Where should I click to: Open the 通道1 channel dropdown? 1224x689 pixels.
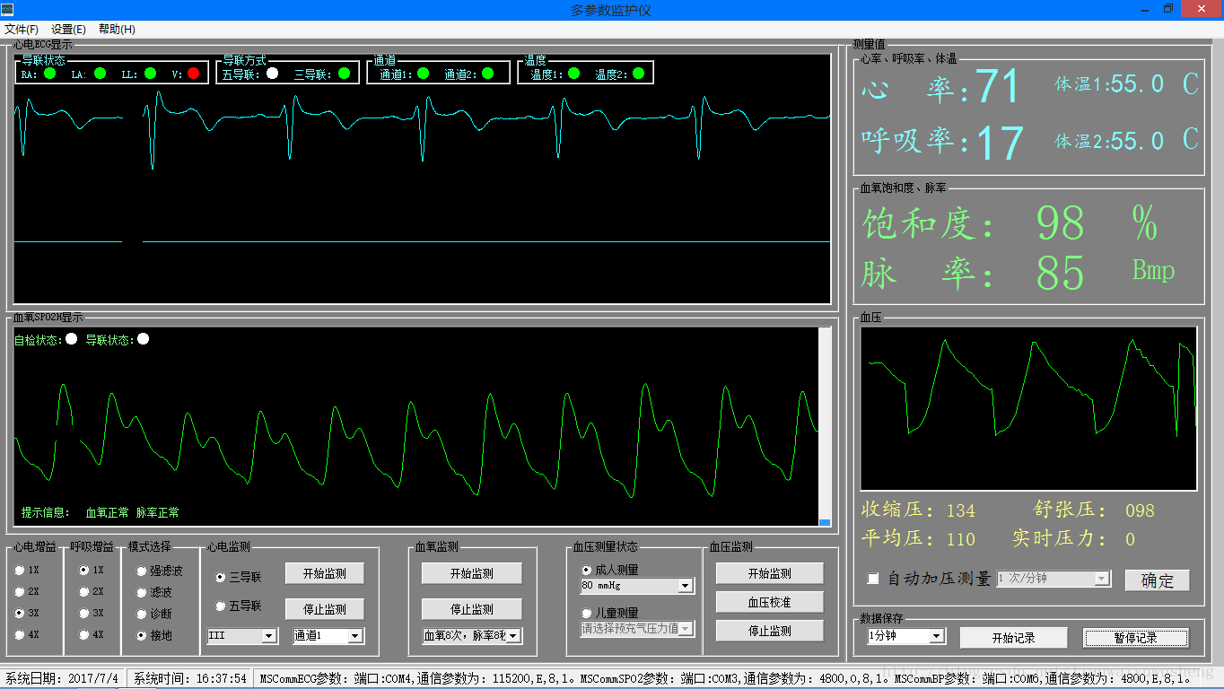pos(354,635)
